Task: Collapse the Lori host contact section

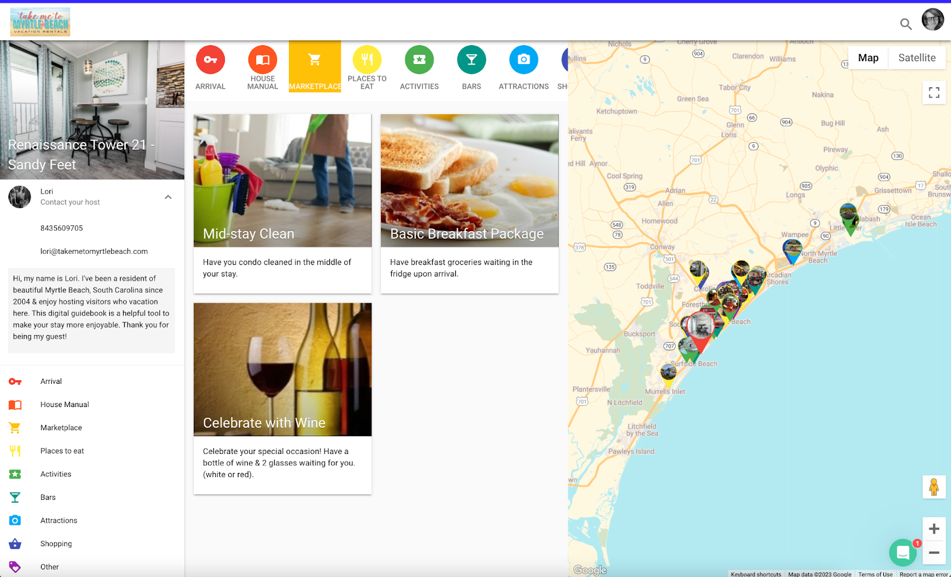Action: pyautogui.click(x=168, y=197)
